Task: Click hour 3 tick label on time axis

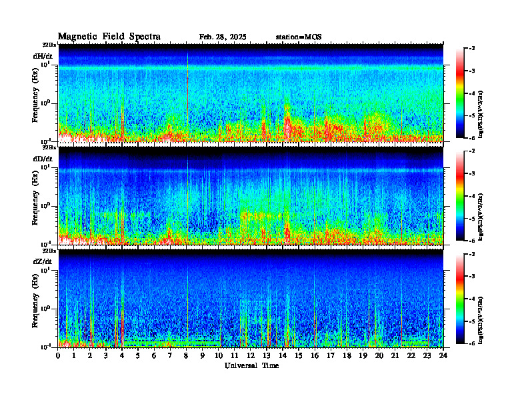Action: point(106,355)
